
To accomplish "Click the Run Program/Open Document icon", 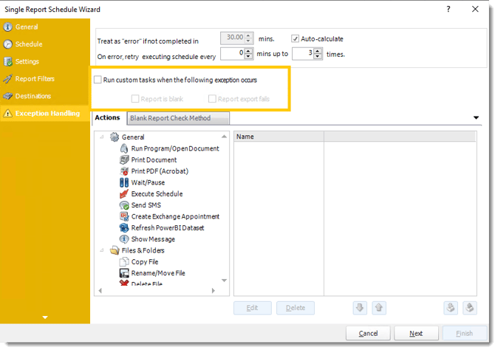I will click(x=124, y=148).
